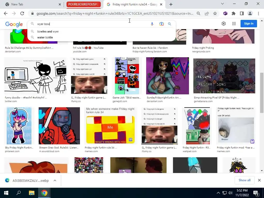View site info via padlock icon

point(32,13)
